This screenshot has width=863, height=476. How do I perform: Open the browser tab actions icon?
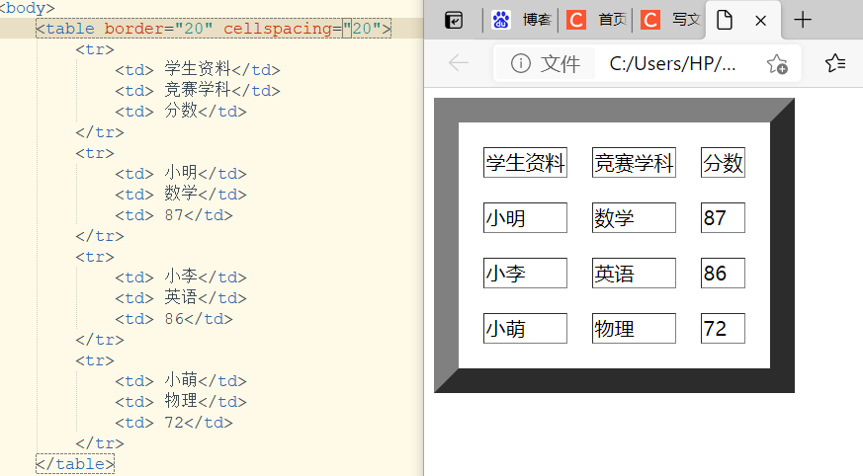click(454, 21)
